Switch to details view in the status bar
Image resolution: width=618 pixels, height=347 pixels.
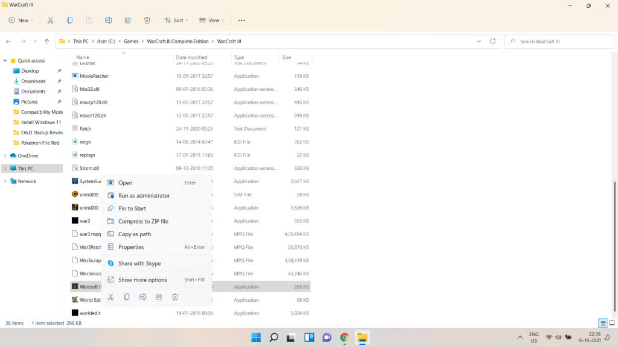[x=603, y=323]
